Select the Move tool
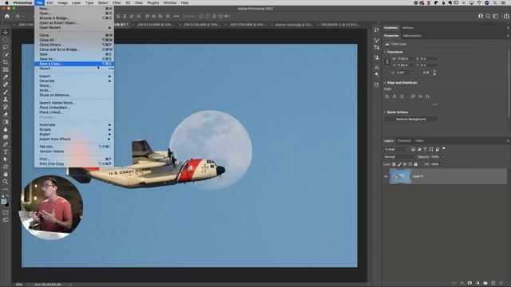Viewport: 511px width, 287px height. (x=6, y=32)
